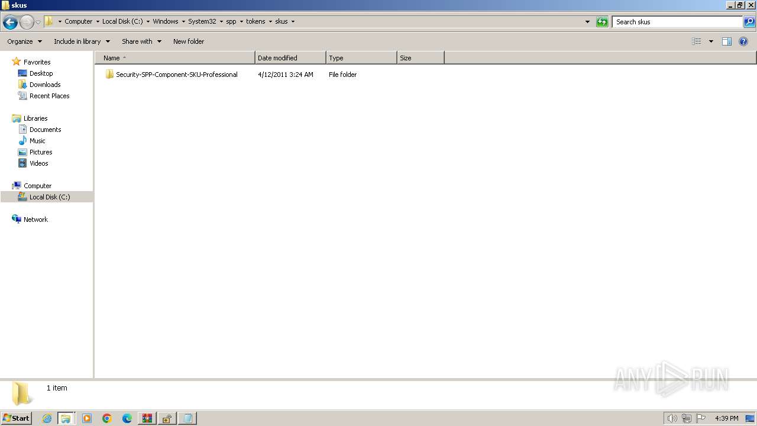Image resolution: width=757 pixels, height=426 pixels.
Task: Click Computer in the navigation pane
Action: pyautogui.click(x=37, y=186)
